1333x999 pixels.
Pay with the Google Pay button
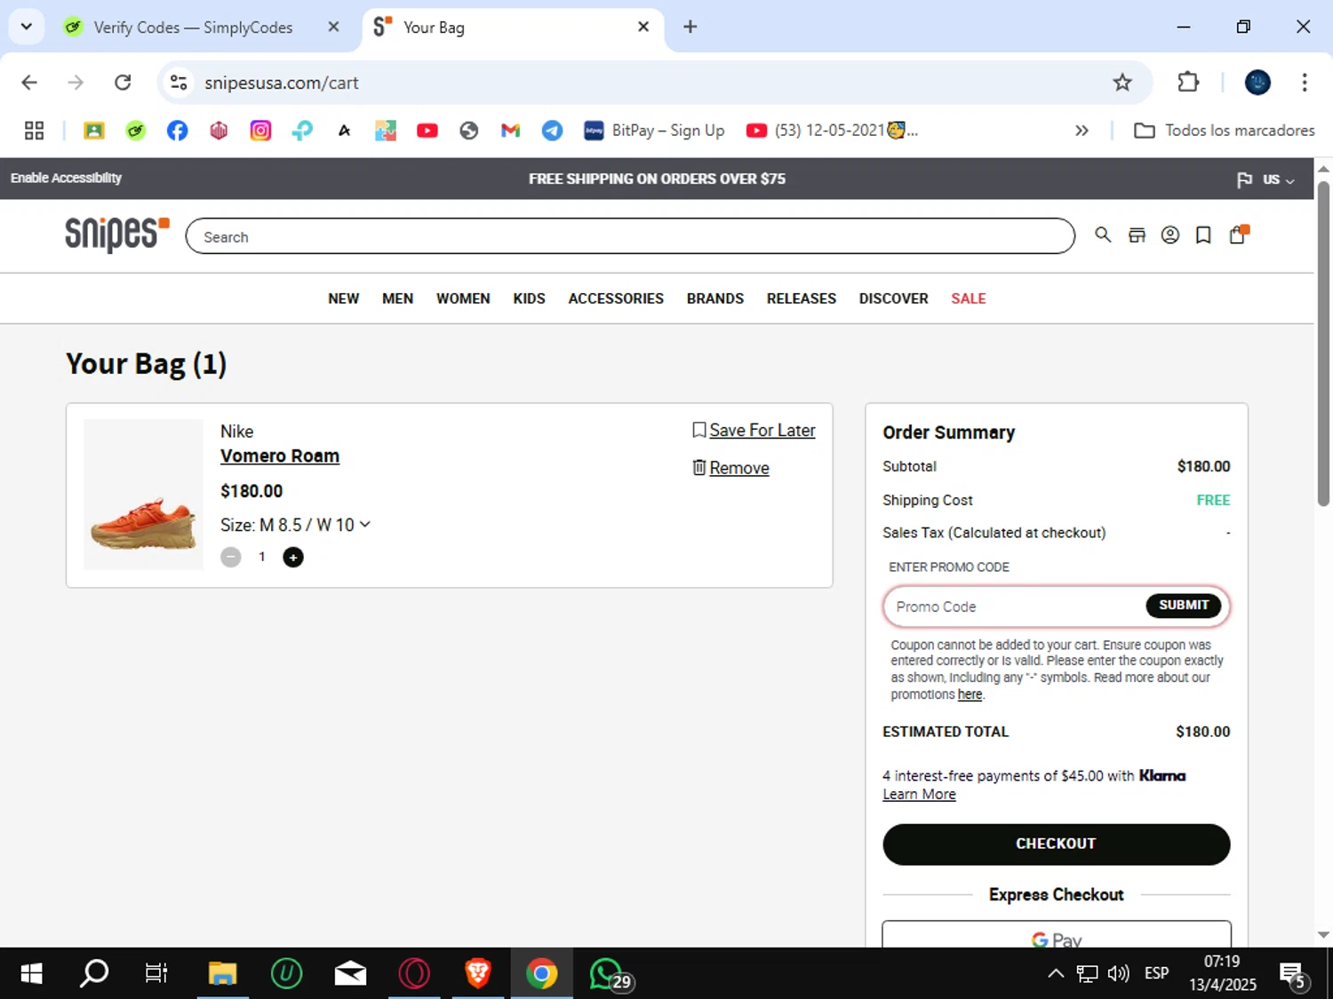[1057, 934]
